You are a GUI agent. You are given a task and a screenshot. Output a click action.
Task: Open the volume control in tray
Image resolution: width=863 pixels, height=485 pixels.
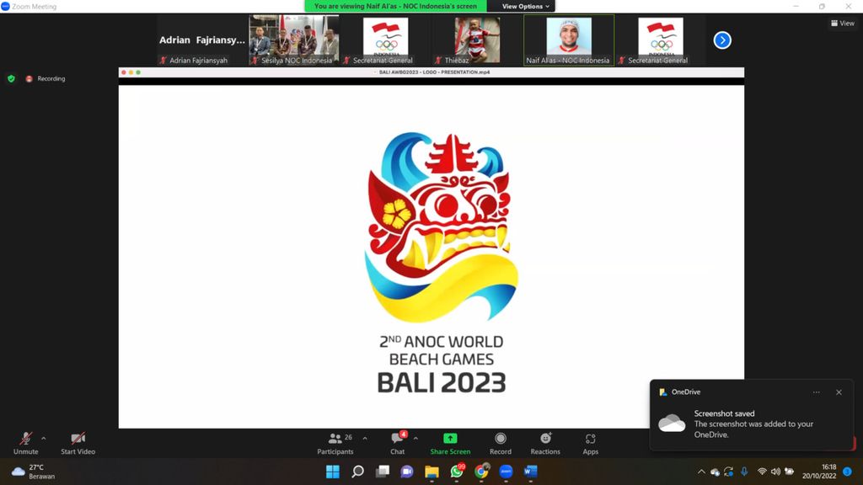pos(775,472)
